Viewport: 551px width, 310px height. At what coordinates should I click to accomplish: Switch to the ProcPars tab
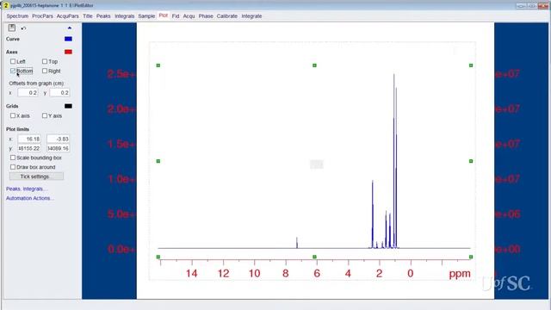42,16
